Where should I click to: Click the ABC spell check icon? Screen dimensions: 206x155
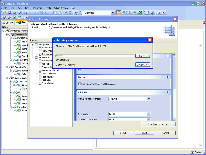point(70,13)
